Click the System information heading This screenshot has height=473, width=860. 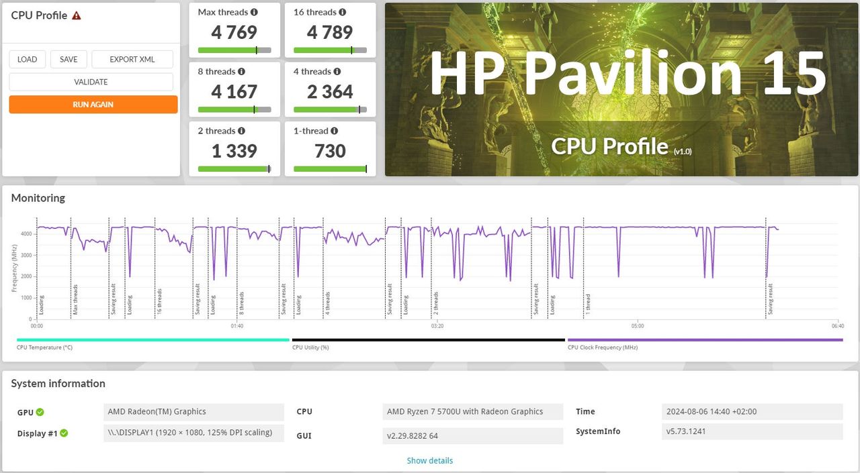pyautogui.click(x=58, y=384)
